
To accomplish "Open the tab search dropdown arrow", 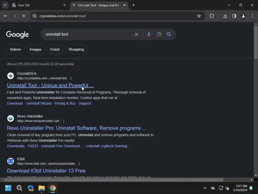I will click(x=5, y=5).
